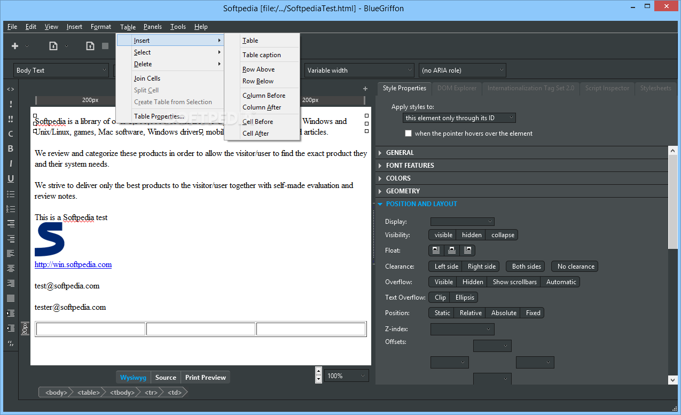This screenshot has height=415, width=681.
Task: Set Visibility to visible
Action: [443, 235]
